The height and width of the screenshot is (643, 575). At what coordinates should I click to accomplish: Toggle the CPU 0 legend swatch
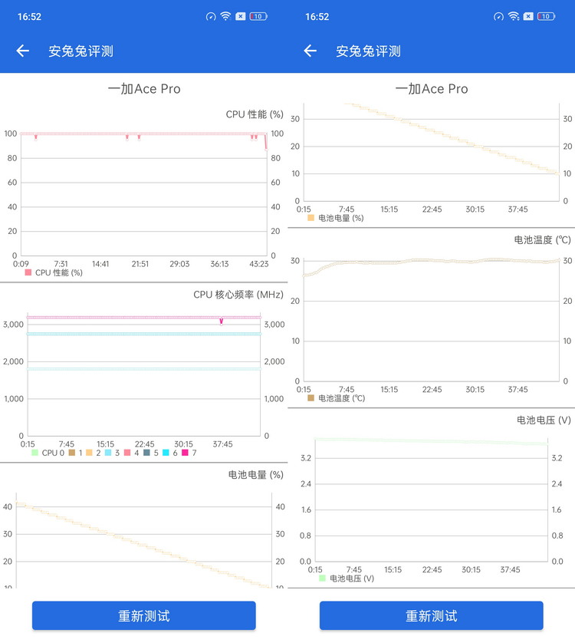click(x=34, y=453)
